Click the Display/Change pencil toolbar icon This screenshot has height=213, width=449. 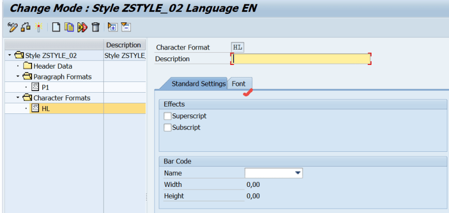click(x=13, y=27)
